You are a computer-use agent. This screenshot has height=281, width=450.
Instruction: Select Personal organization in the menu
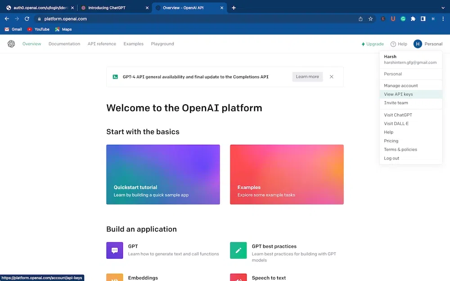point(411,74)
